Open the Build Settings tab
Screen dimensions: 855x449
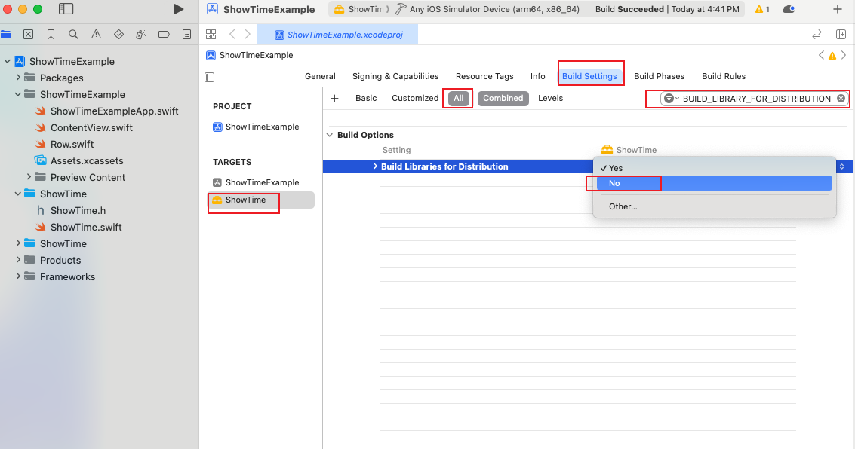point(589,76)
